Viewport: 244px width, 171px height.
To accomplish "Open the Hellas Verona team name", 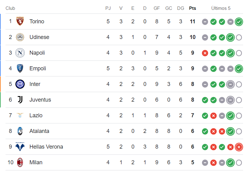I will (46, 147).
